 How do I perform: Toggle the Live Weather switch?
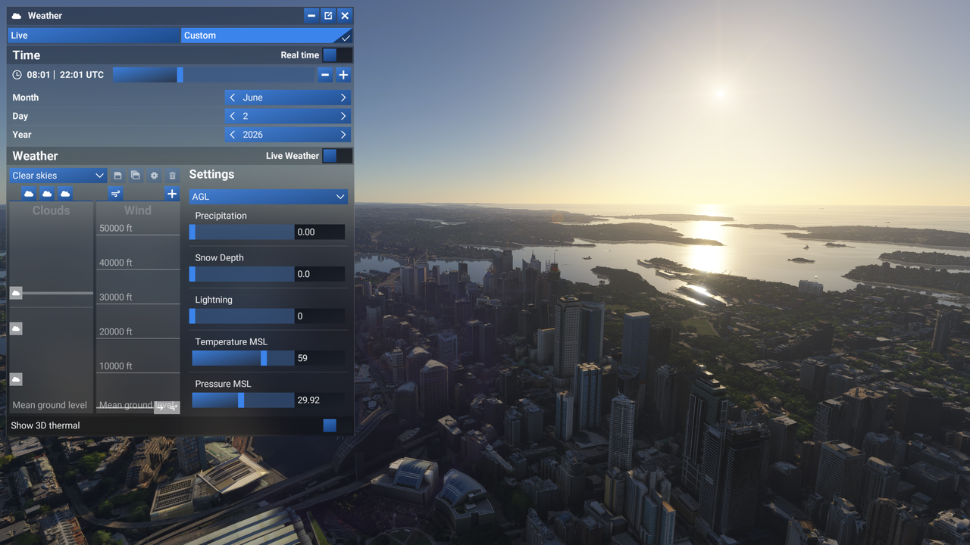click(337, 156)
